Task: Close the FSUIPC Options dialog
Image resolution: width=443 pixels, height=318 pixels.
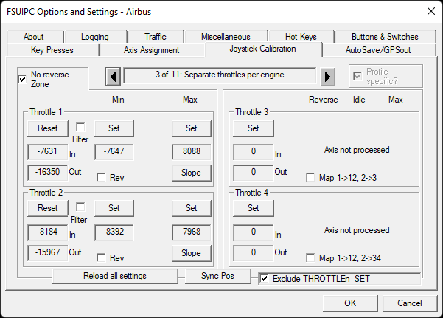Action: click(431, 11)
